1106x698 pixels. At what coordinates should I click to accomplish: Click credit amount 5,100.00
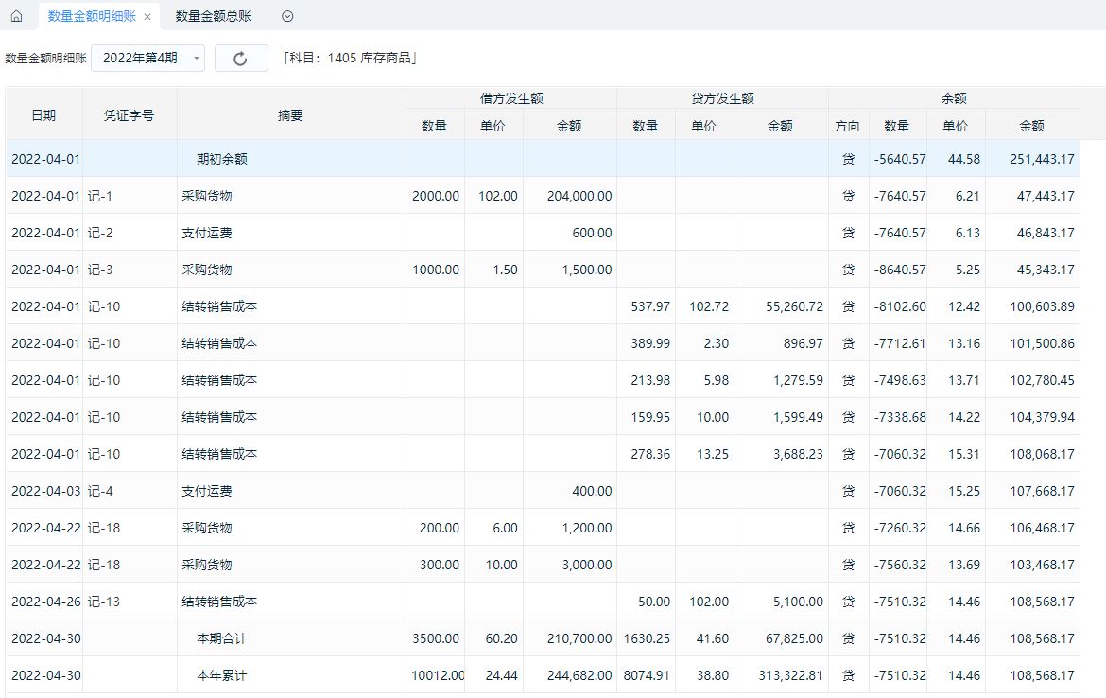pyautogui.click(x=798, y=602)
